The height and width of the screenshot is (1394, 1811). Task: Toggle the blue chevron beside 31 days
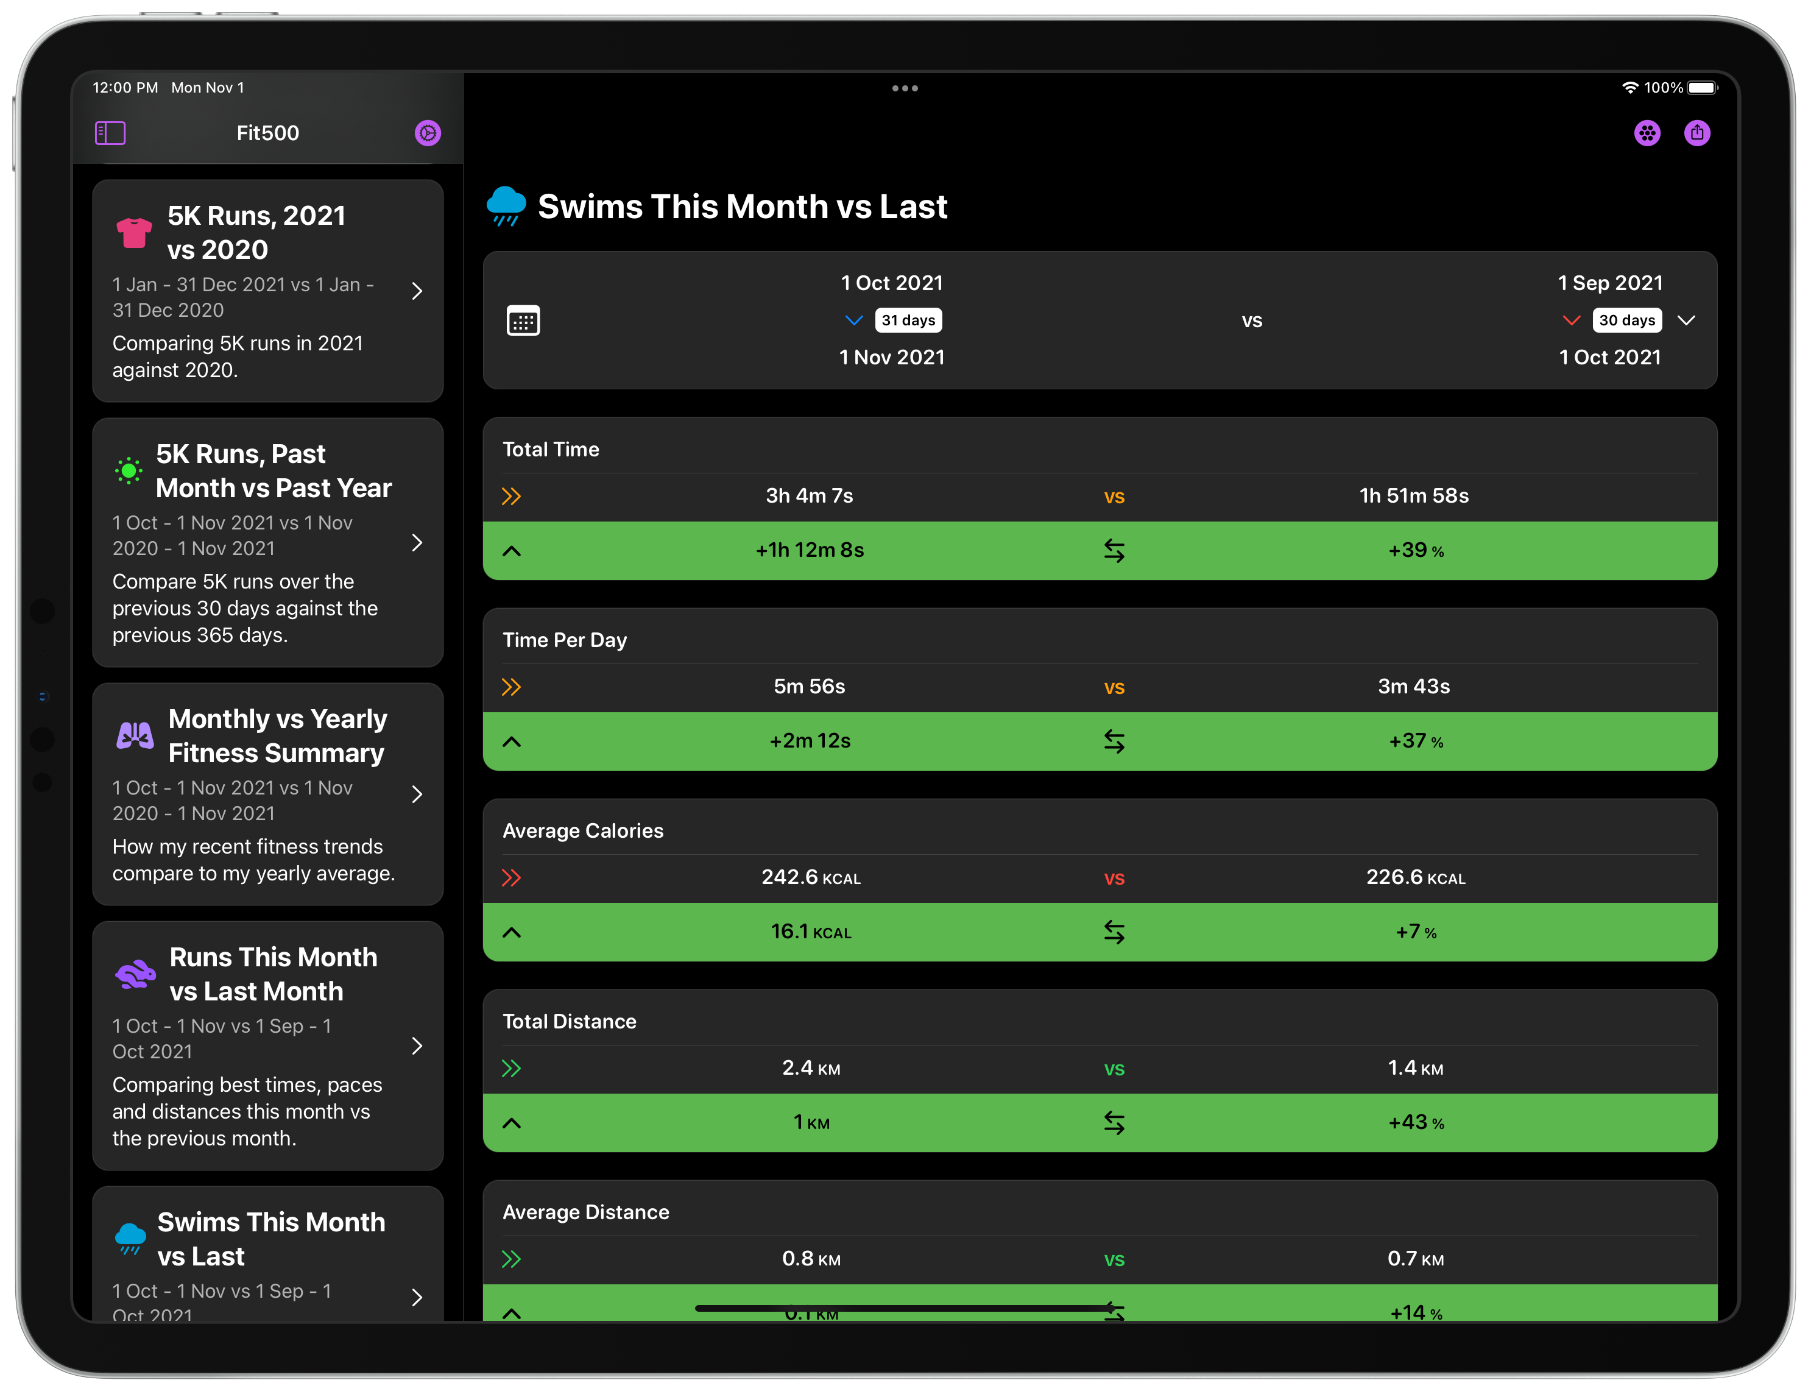pos(853,320)
